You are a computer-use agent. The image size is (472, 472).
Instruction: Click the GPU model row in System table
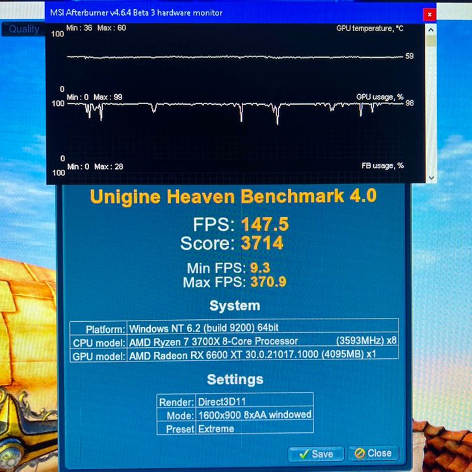234,355
